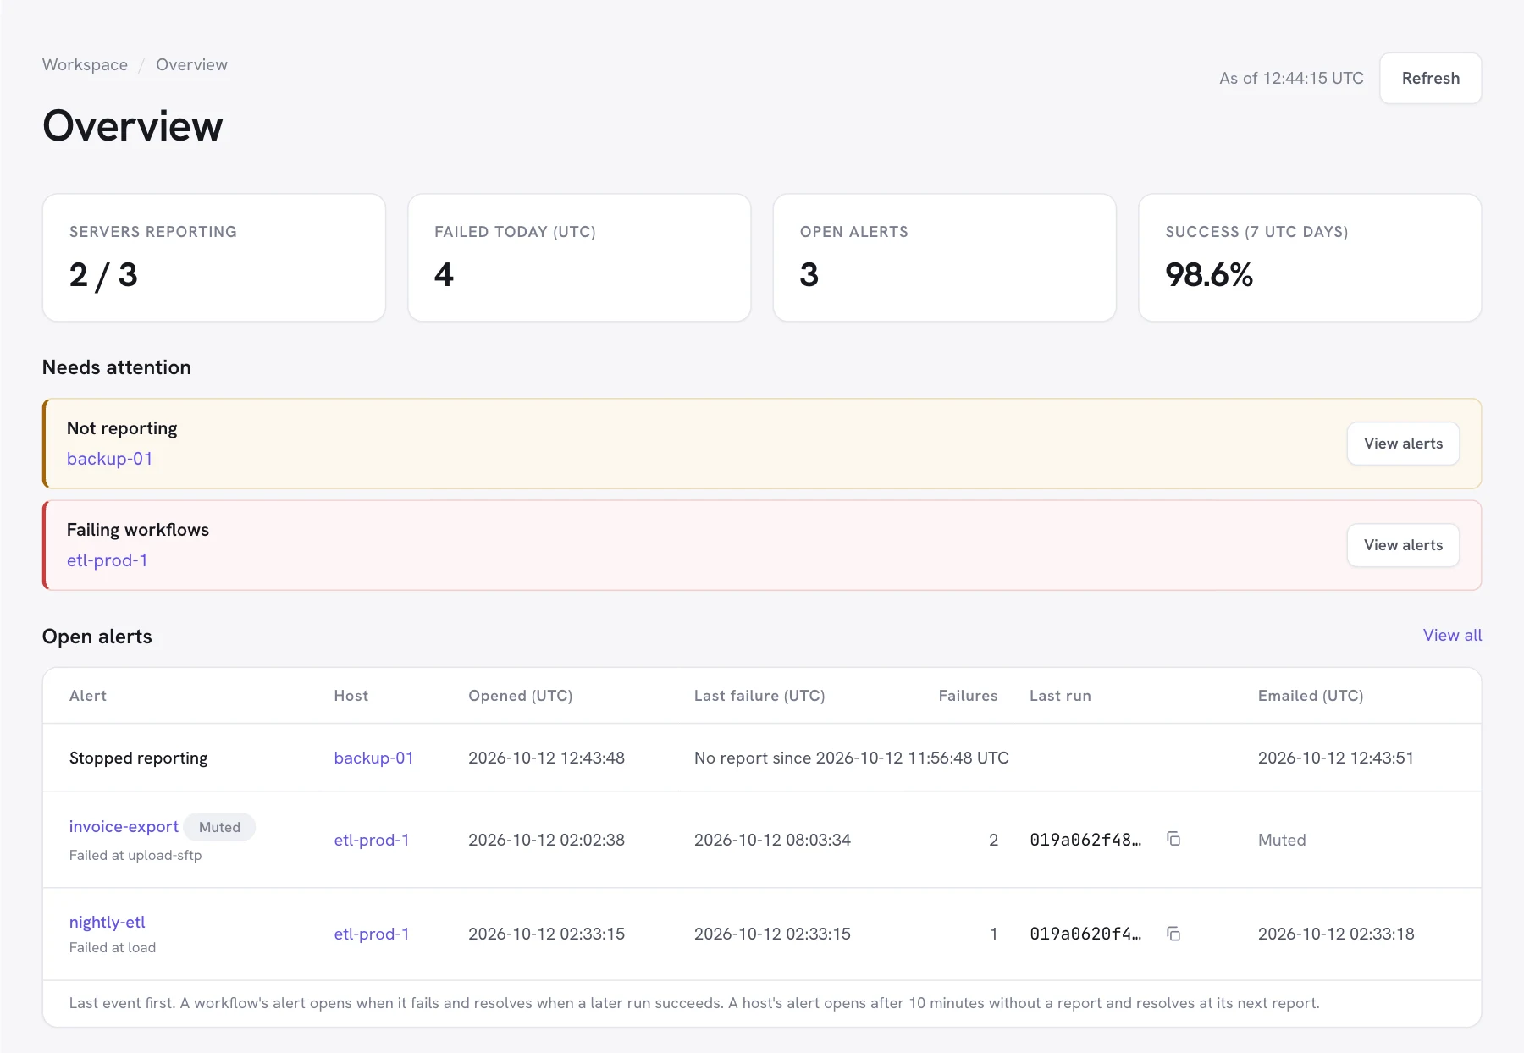The image size is (1524, 1053).
Task: Click the Stopped reporting alert name
Action: click(138, 758)
